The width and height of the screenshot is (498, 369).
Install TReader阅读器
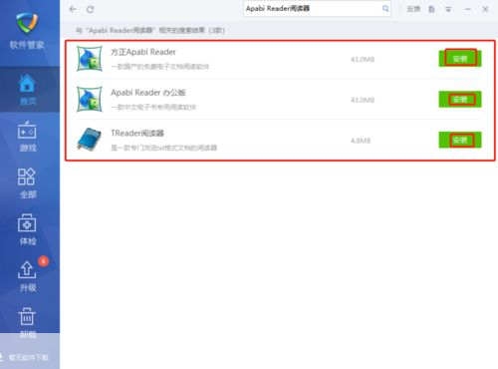[460, 140]
